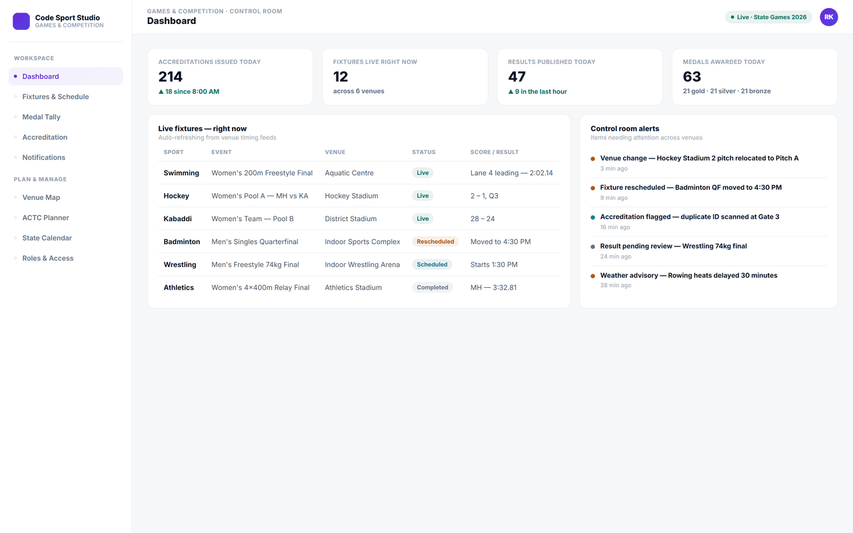This screenshot has width=853, height=533.
Task: Select the Kabaddi fixture's sport name
Action: tap(178, 219)
